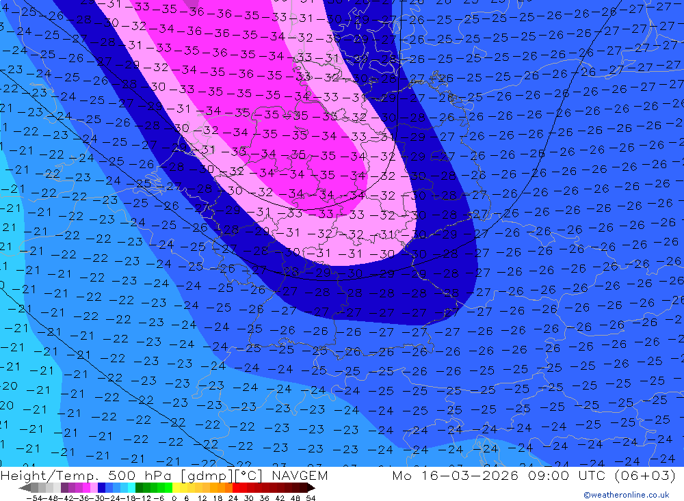Click the -54 legend scale value

(x=34, y=498)
